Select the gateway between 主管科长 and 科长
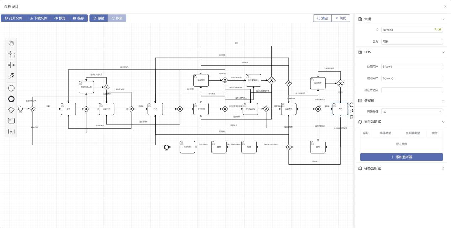451x228 pixels. (x=131, y=109)
